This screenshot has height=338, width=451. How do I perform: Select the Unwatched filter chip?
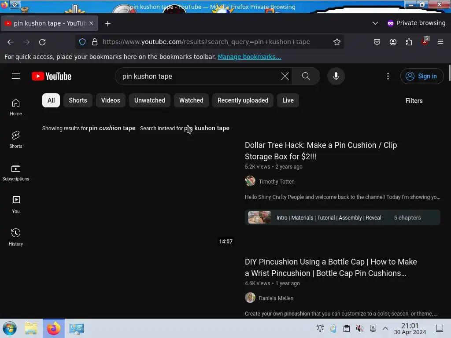(150, 100)
